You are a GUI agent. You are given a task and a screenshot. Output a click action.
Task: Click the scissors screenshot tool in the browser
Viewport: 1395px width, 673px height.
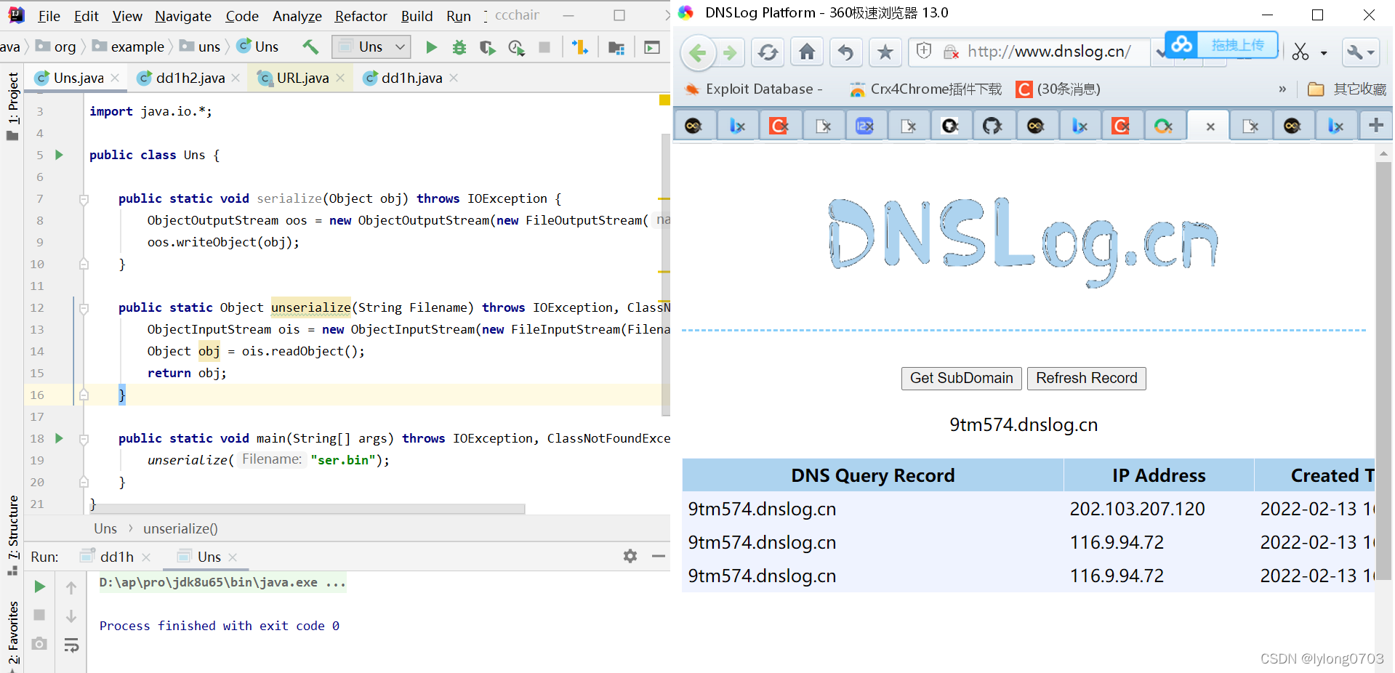[1300, 52]
